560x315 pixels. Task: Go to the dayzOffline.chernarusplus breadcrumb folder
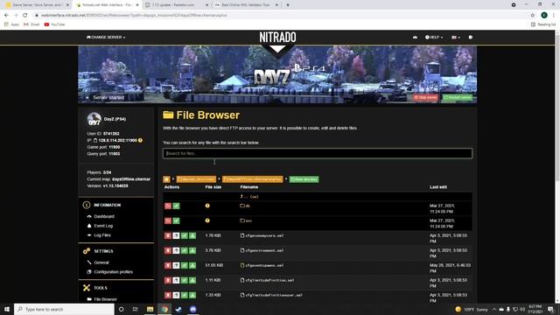point(252,179)
